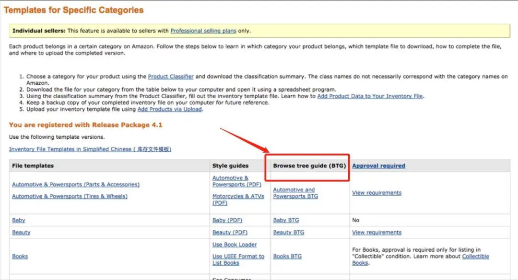Open Inventory File Templates in Simplified Chinese
This screenshot has height=280, width=518.
click(x=90, y=149)
